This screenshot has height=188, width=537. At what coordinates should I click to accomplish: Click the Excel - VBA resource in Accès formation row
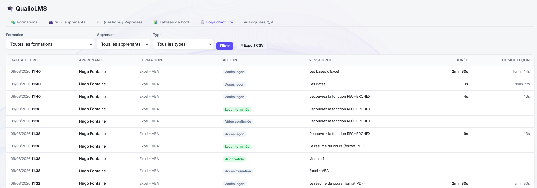coord(319,171)
